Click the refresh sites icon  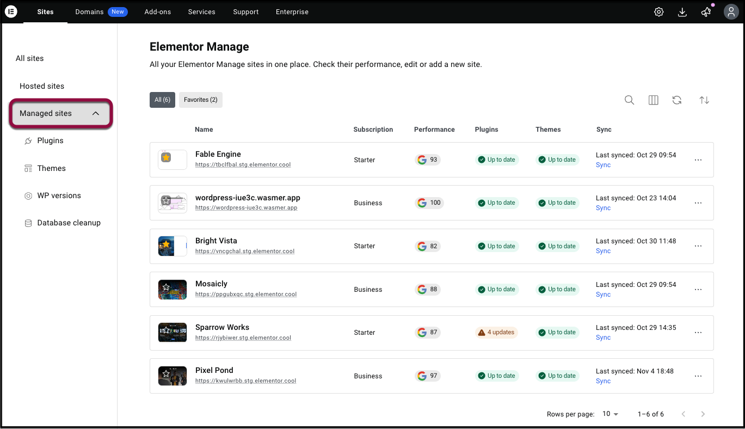pos(677,100)
